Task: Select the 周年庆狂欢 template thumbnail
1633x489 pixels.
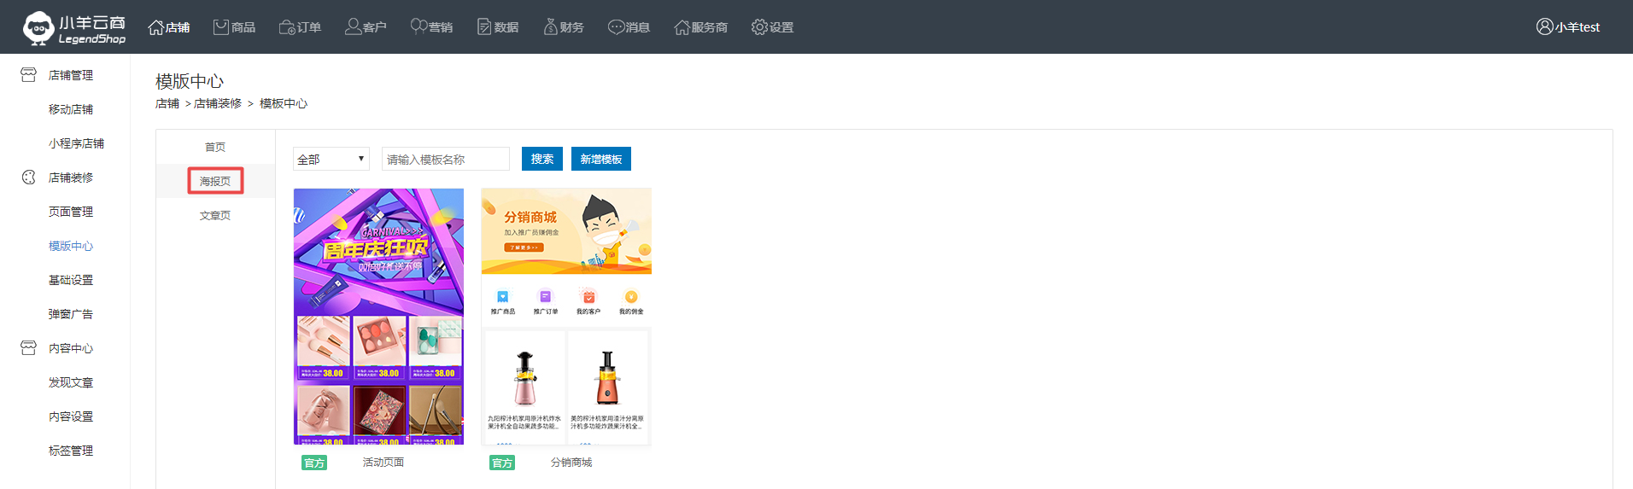Action: click(378, 316)
